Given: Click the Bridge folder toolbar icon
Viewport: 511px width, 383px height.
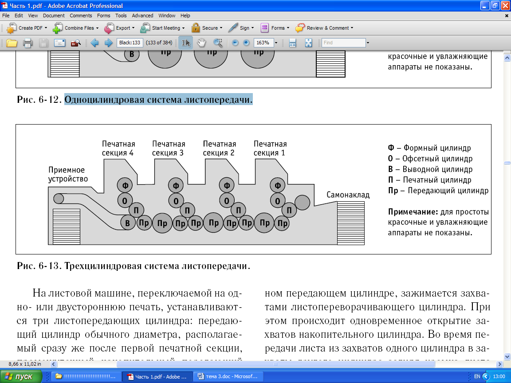Looking at the screenshot, I should coord(75,43).
